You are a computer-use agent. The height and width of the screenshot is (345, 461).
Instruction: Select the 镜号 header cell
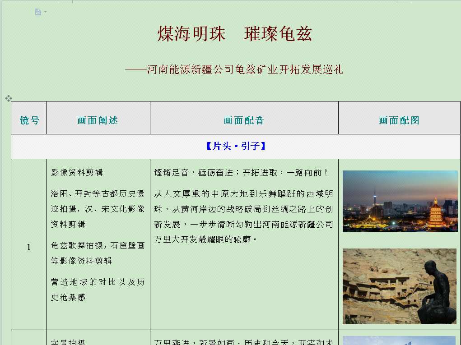click(x=29, y=118)
